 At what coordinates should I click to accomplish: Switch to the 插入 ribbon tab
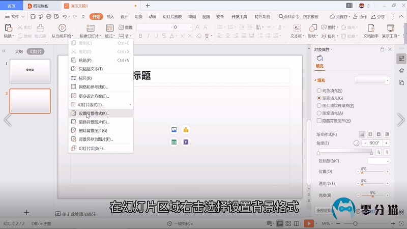click(110, 16)
